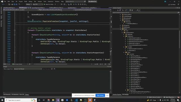Collapse the BHotReload folder
This screenshot has width=181, height=102.
point(120,20)
